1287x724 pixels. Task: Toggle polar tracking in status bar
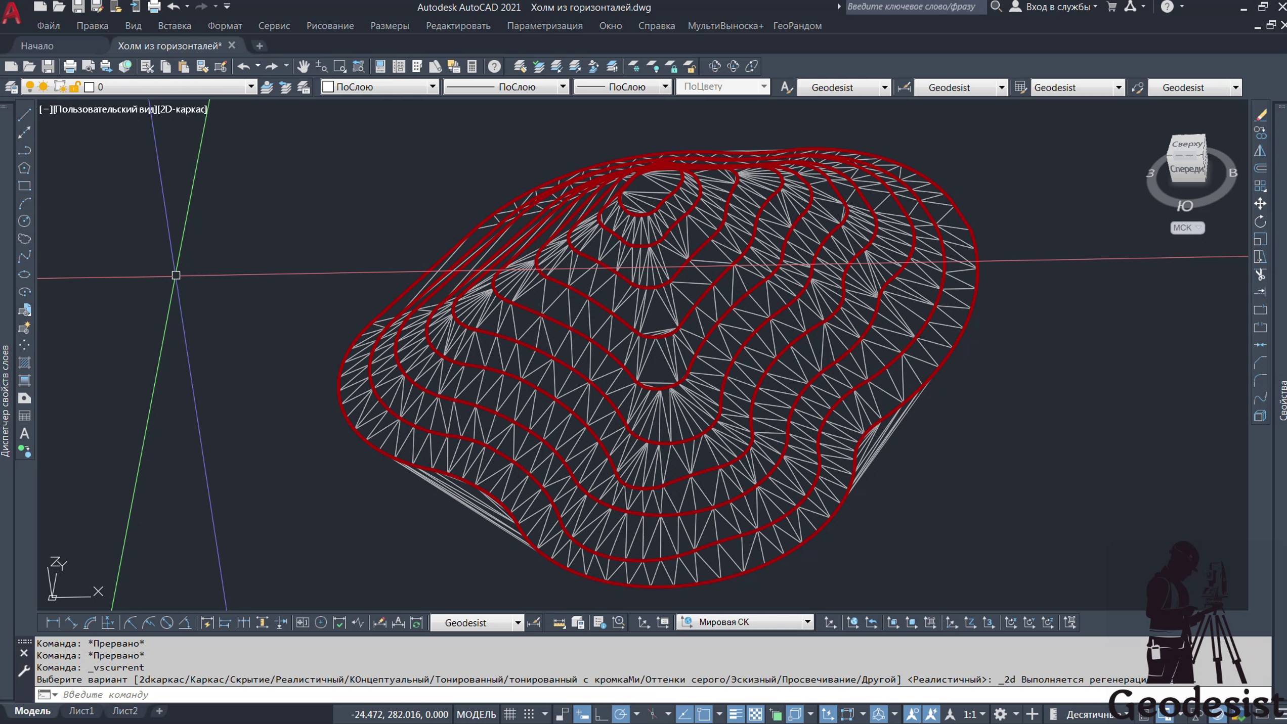point(620,714)
